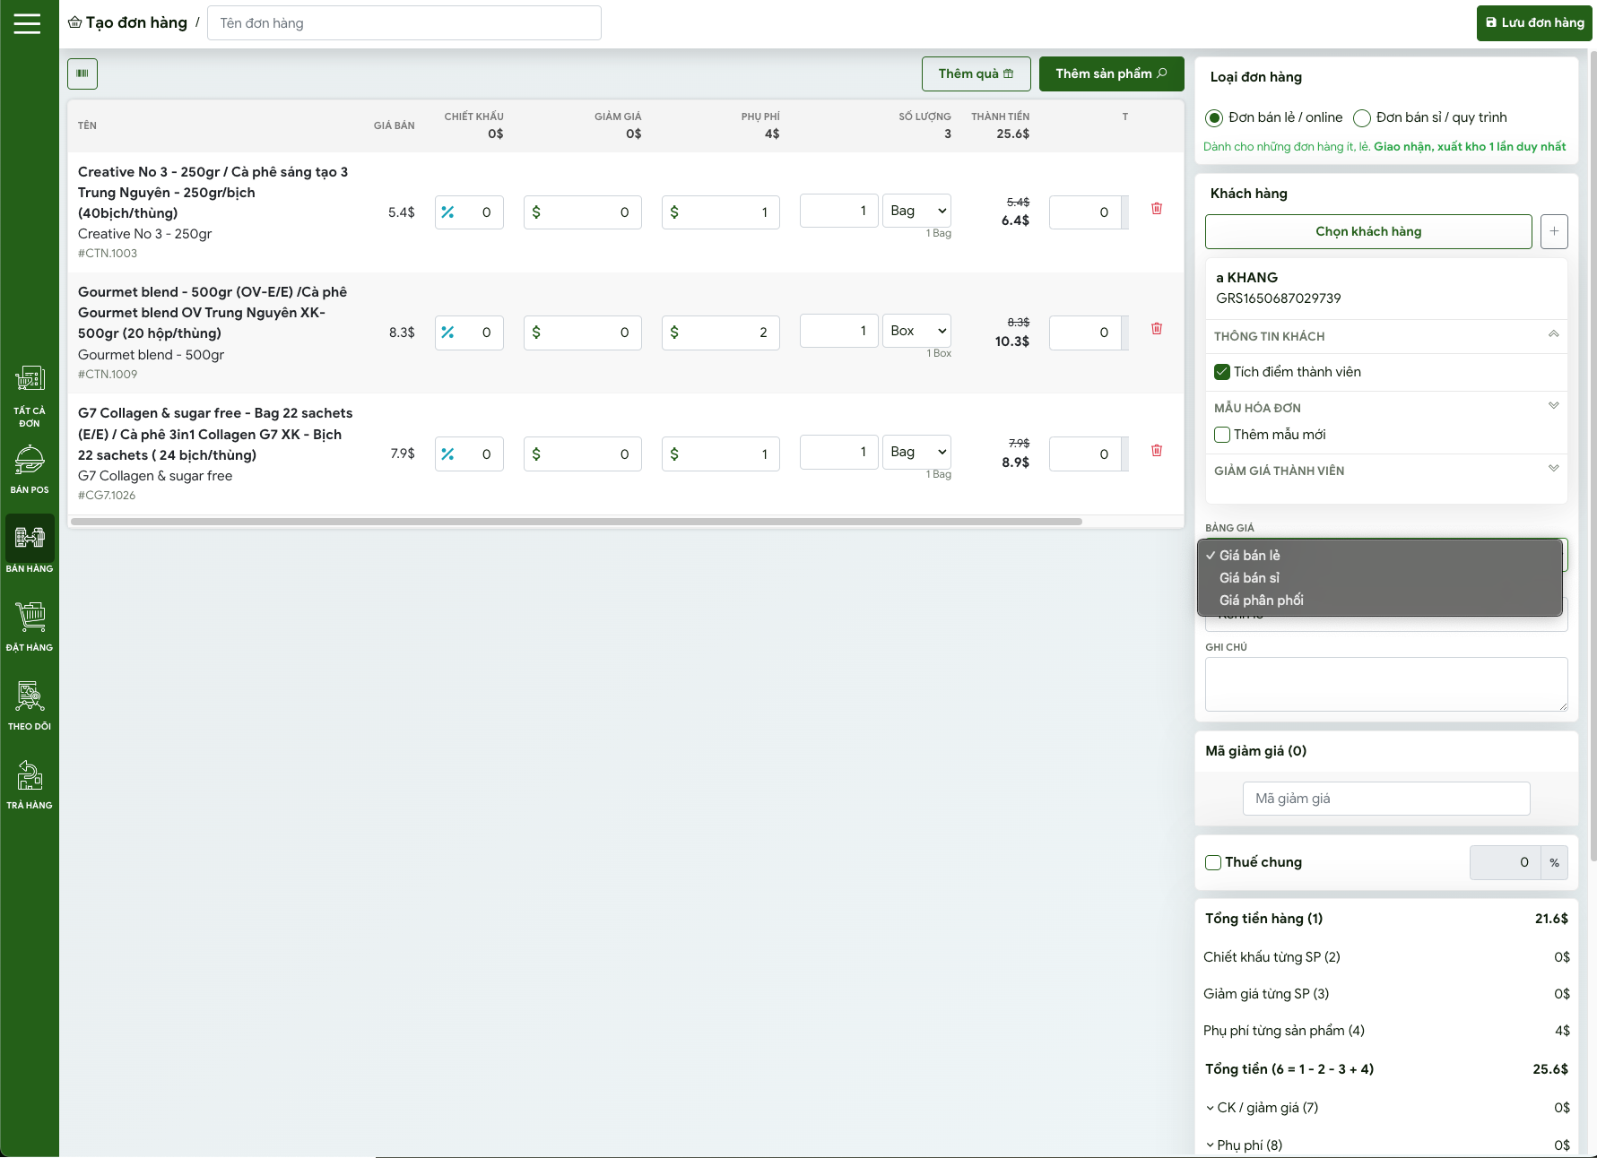Image resolution: width=1597 pixels, height=1158 pixels.
Task: Focus surcharge field in Gourmet blend row
Action: pyautogui.click(x=721, y=333)
